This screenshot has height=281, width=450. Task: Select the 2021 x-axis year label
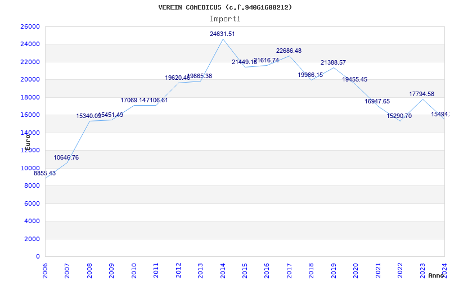(x=378, y=271)
